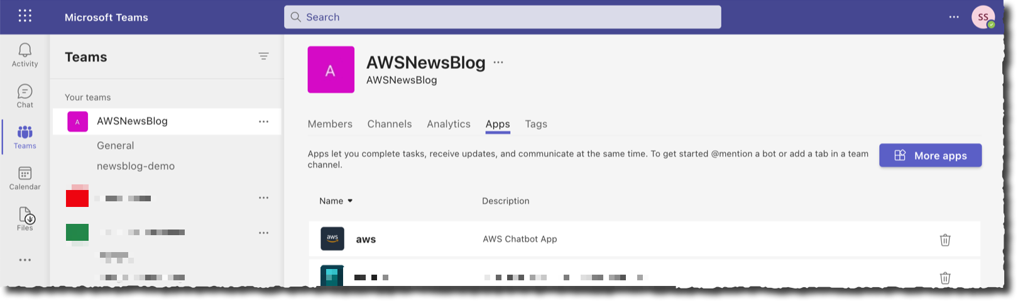This screenshot has width=1018, height=301.
Task: Open Settings and more in title bar
Action: pos(954,17)
